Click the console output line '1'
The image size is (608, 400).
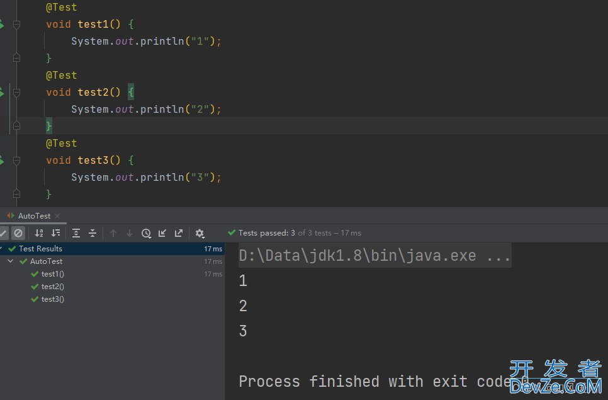coord(243,280)
